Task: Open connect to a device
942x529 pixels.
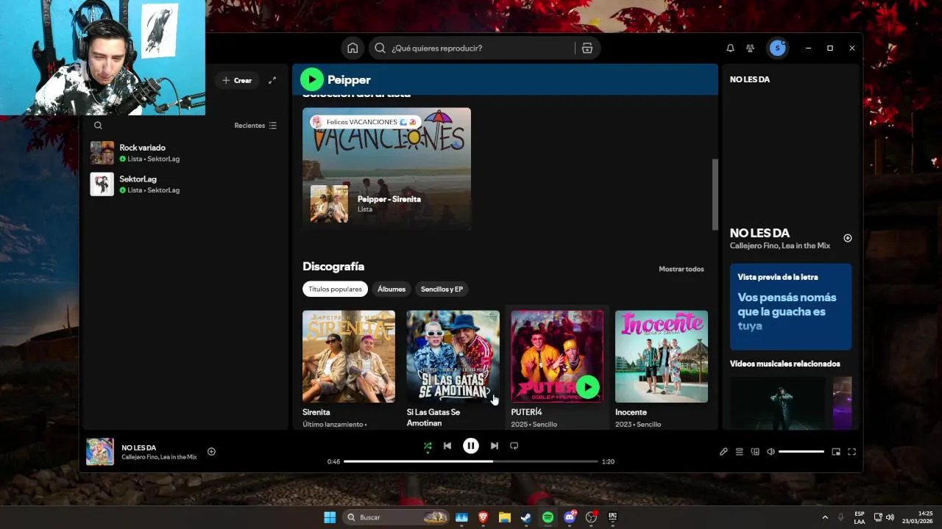Action: [x=755, y=452]
